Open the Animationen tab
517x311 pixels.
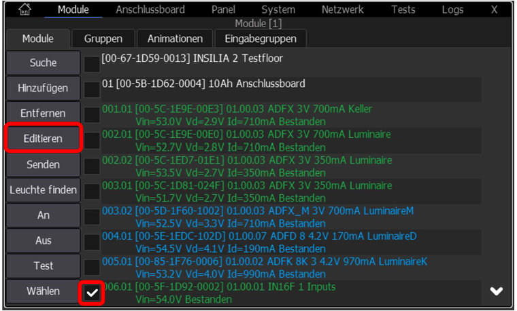click(x=175, y=39)
